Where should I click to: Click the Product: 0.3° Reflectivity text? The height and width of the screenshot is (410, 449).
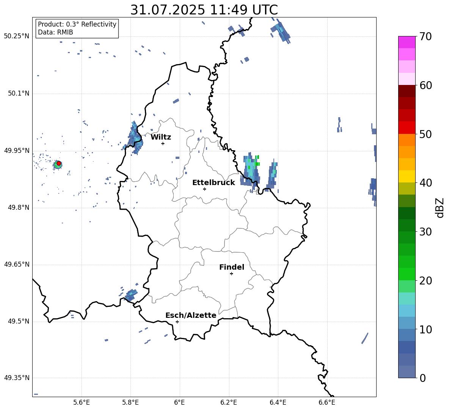point(77,24)
